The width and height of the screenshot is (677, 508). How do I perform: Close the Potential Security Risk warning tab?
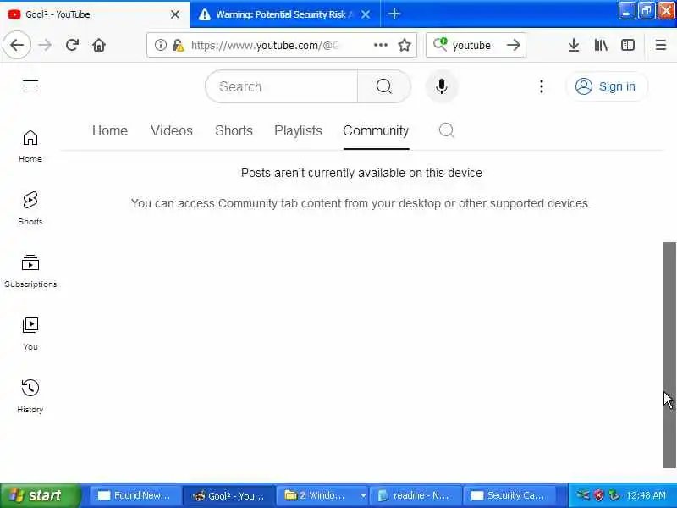point(366,14)
